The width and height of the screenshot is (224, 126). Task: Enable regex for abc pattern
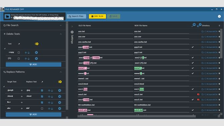tap(42, 108)
